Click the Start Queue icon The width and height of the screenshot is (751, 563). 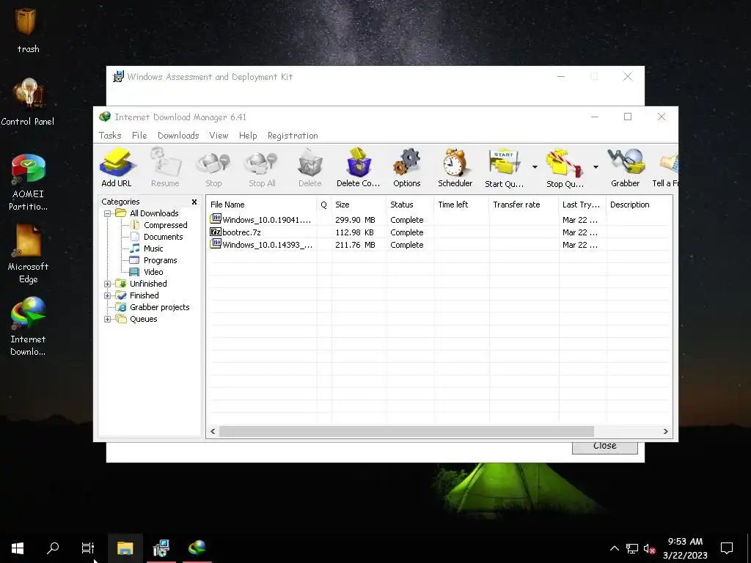tap(504, 168)
